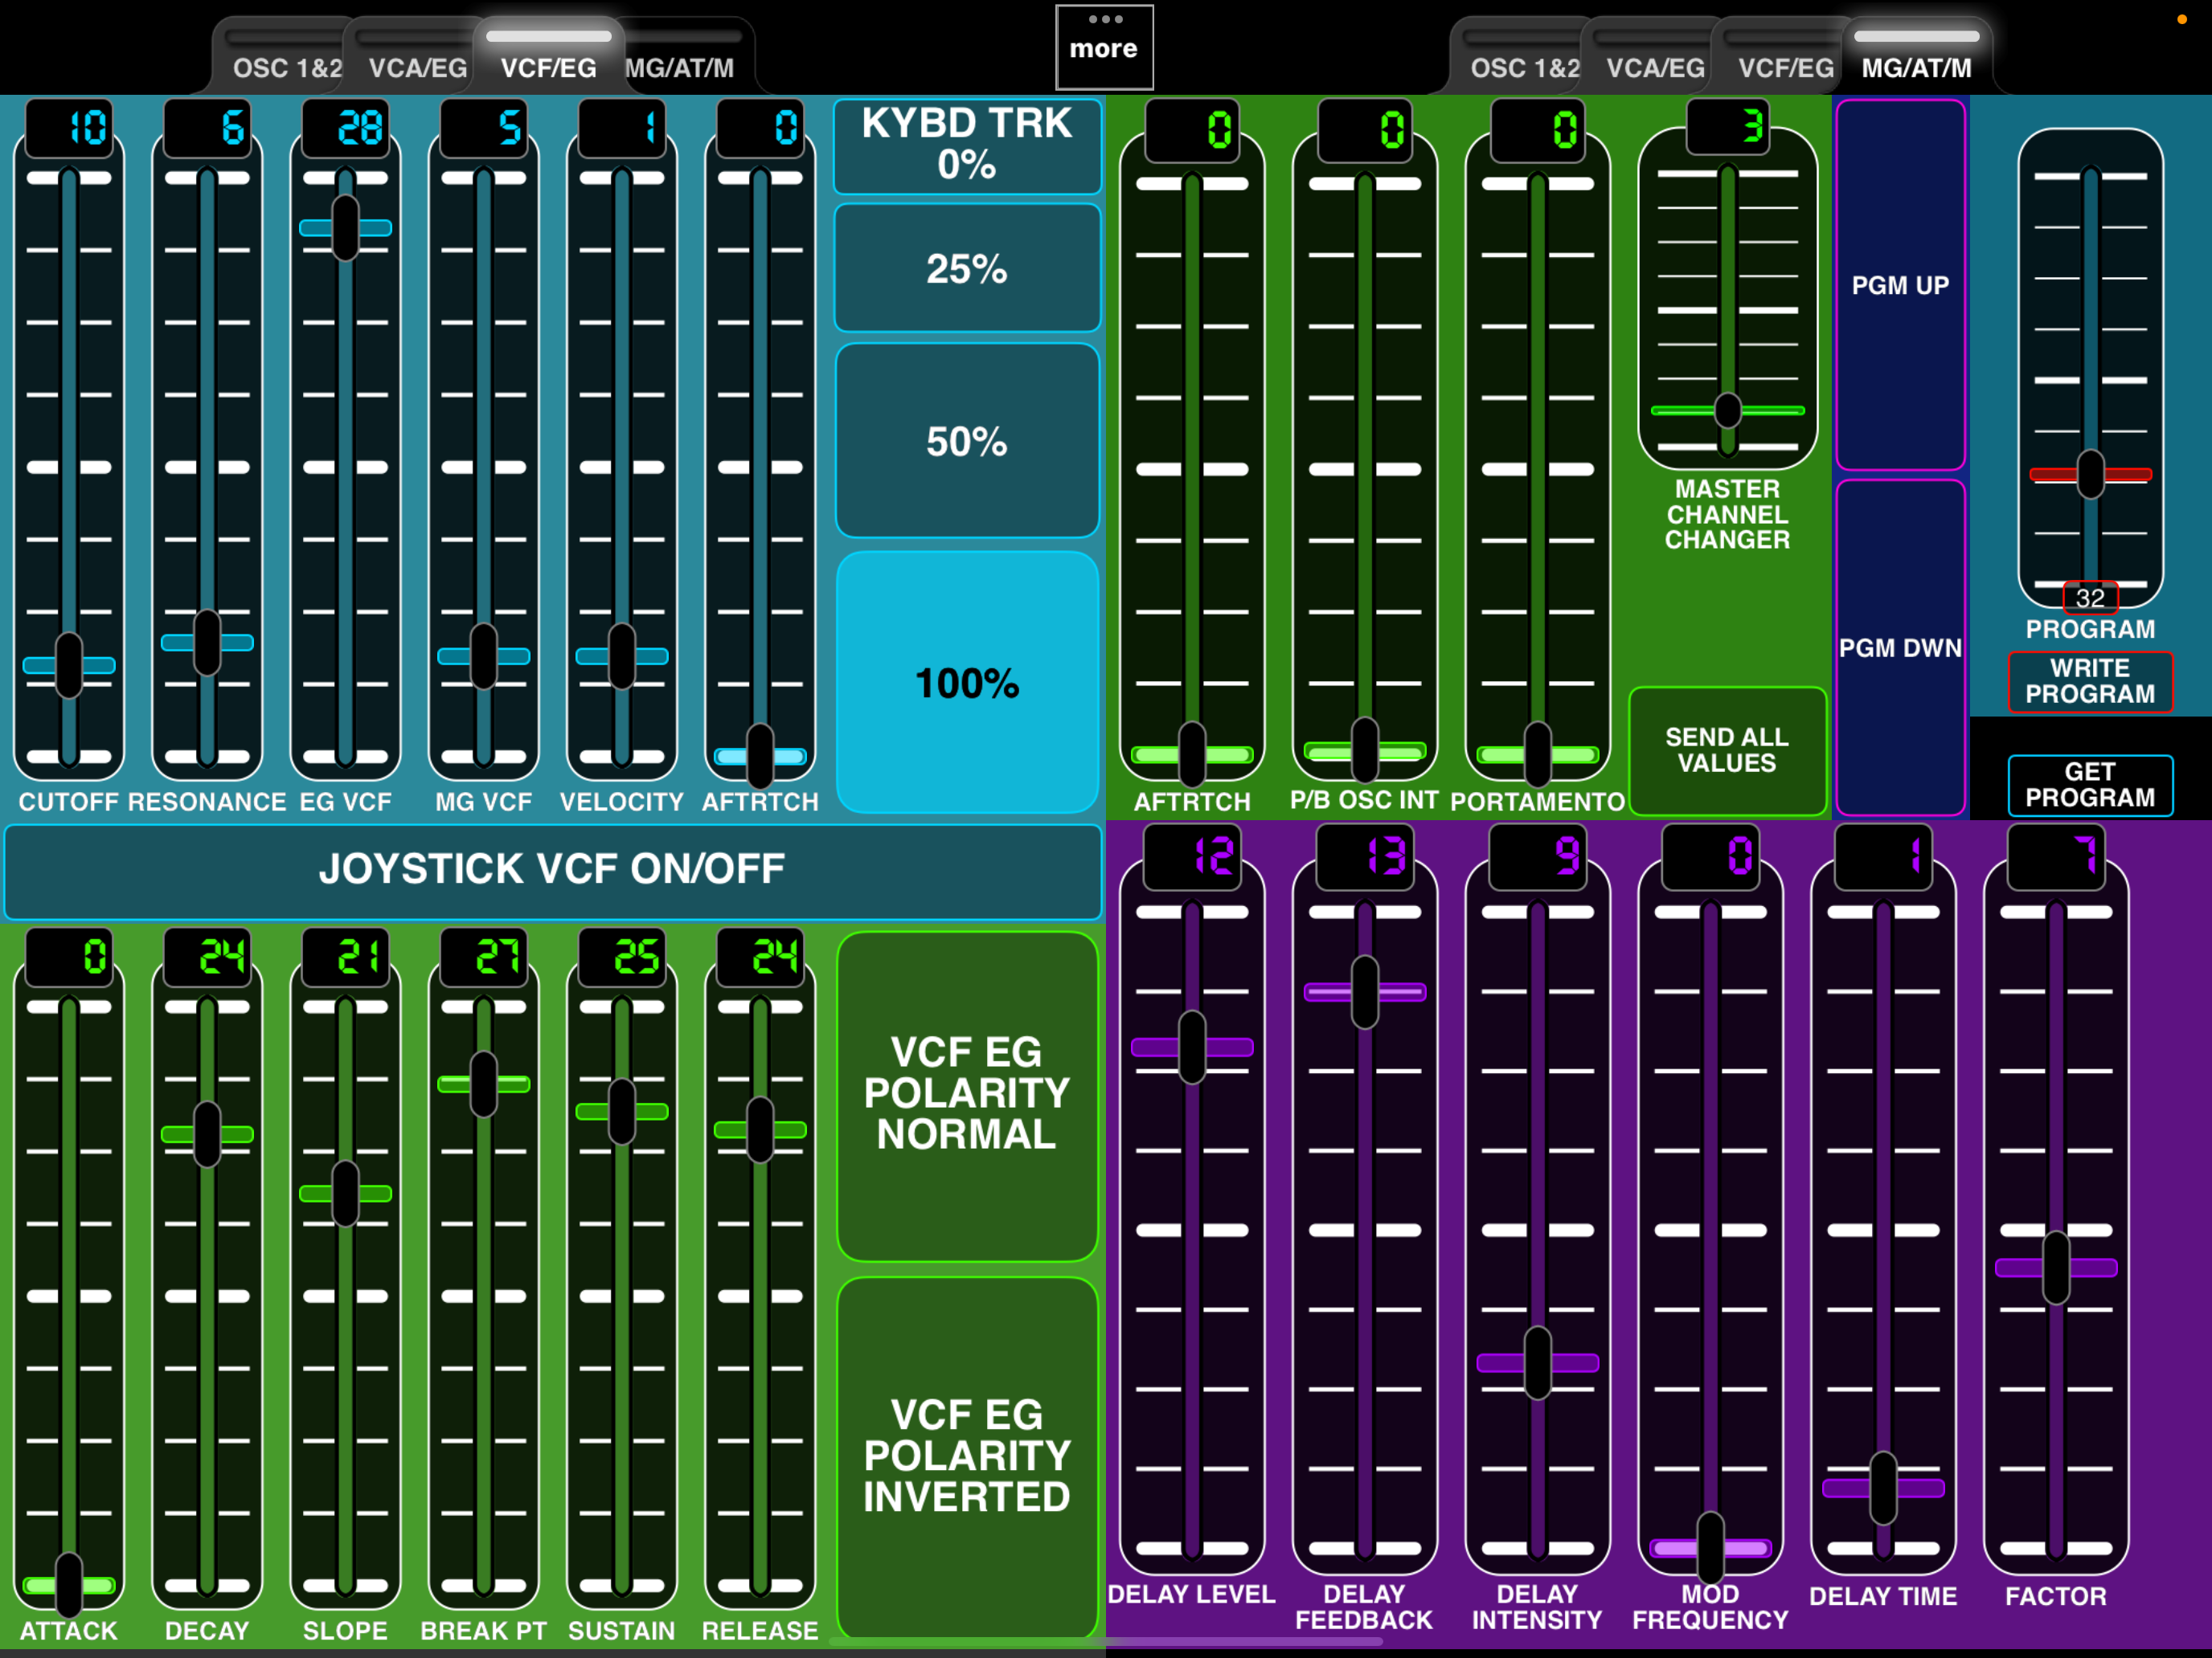Screen dimensions: 2212x1658
Task: Click the EG VCF slider handle
Action: (x=345, y=228)
